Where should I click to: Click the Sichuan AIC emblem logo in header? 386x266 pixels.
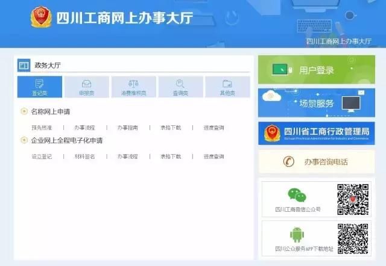tap(41, 17)
